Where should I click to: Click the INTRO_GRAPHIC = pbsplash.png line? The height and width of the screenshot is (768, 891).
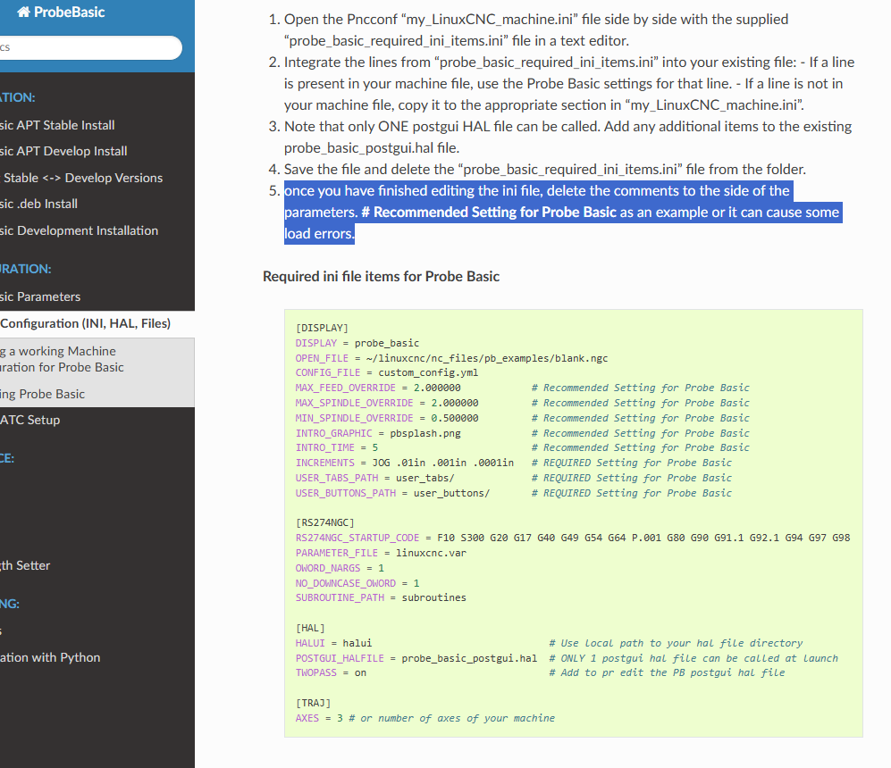(x=378, y=433)
